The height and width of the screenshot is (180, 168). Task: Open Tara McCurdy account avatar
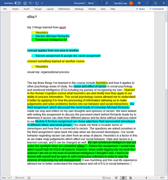(x=131, y=3)
